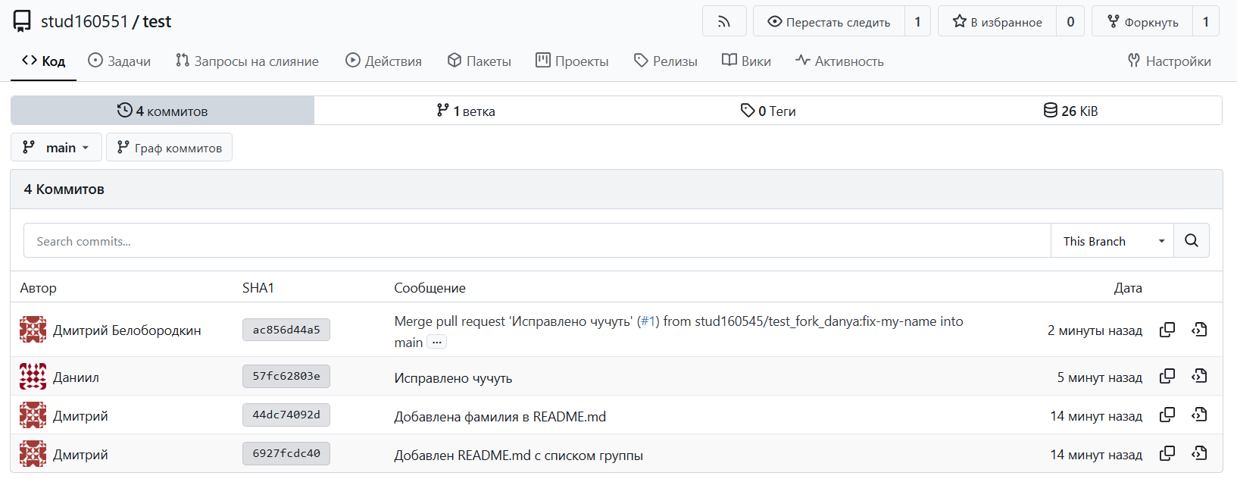Open the commit SHA link ac856d44a5
The image size is (1237, 479).
coord(286,330)
